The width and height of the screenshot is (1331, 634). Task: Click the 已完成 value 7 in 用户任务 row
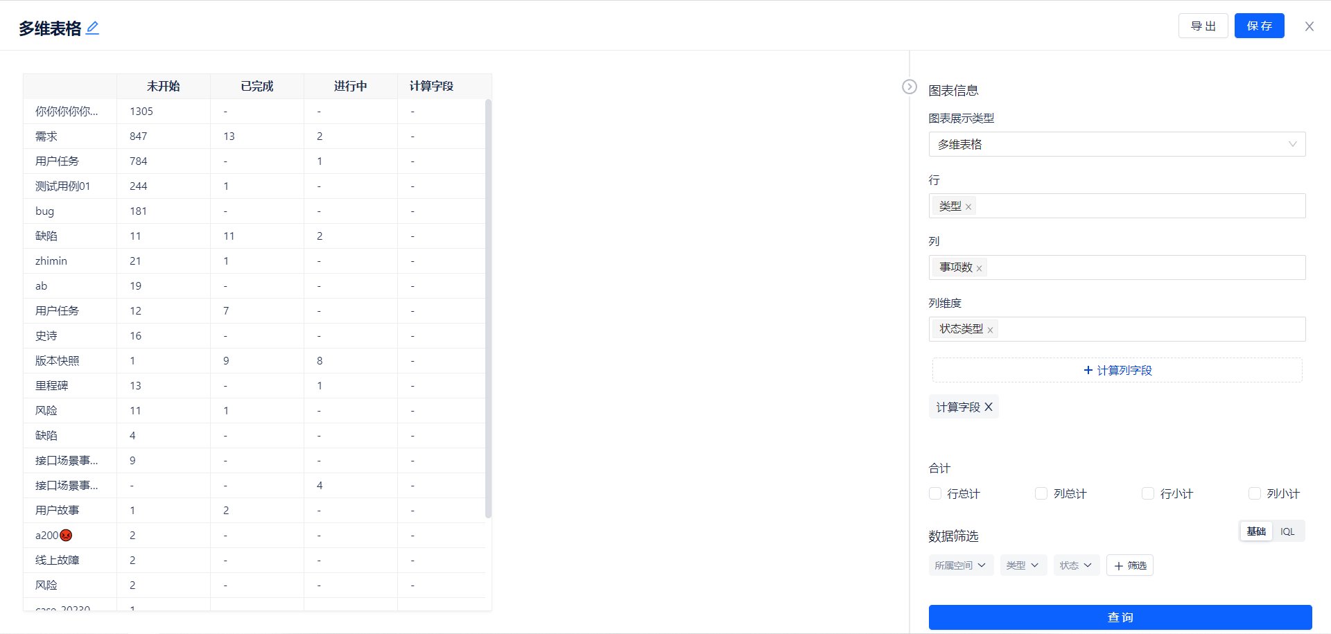(226, 310)
